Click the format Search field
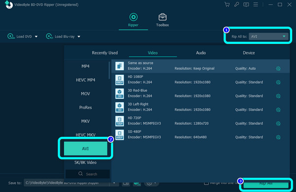This screenshot has height=192, width=296. (88, 174)
